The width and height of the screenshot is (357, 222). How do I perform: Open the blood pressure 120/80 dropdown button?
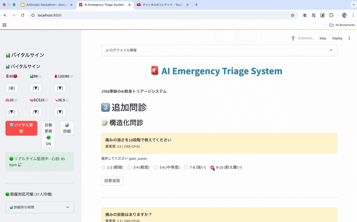60,88
